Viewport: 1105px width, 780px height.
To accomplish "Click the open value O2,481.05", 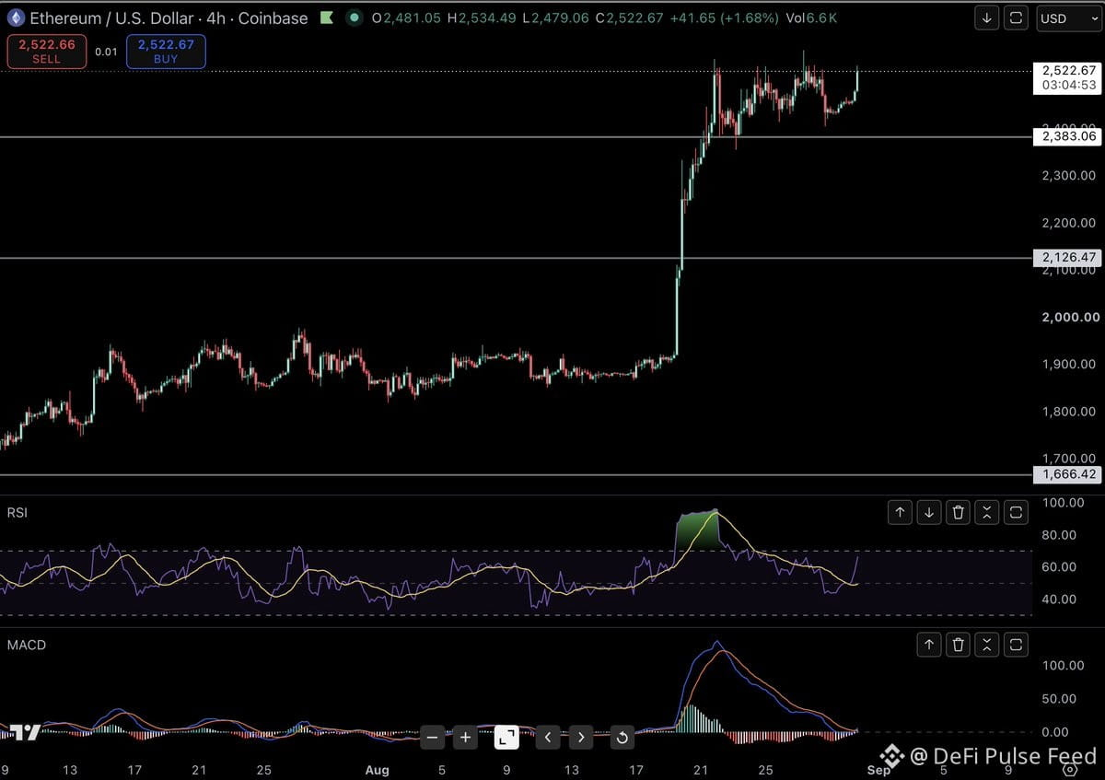I will 408,17.
